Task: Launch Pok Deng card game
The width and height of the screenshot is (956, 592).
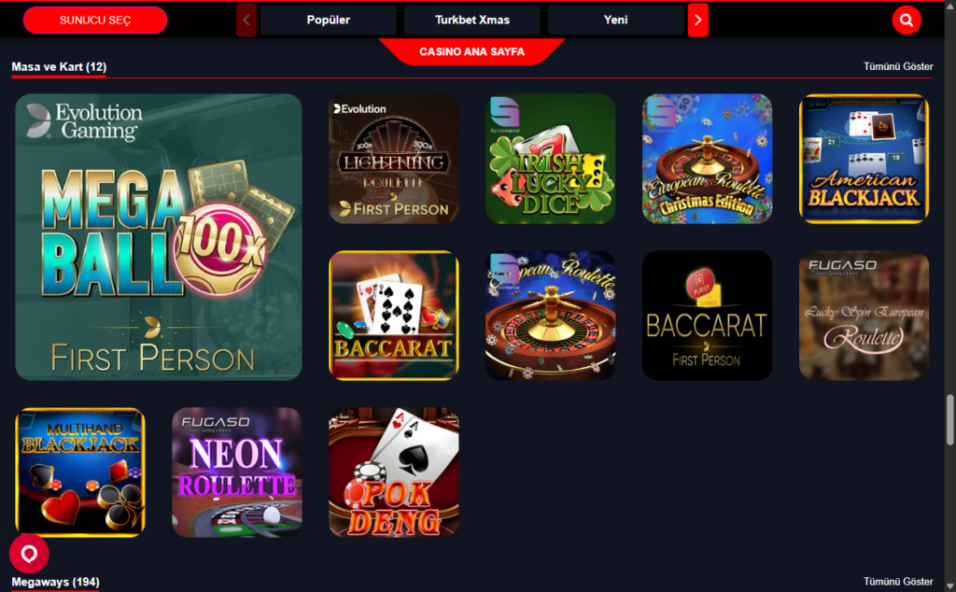Action: [x=394, y=472]
